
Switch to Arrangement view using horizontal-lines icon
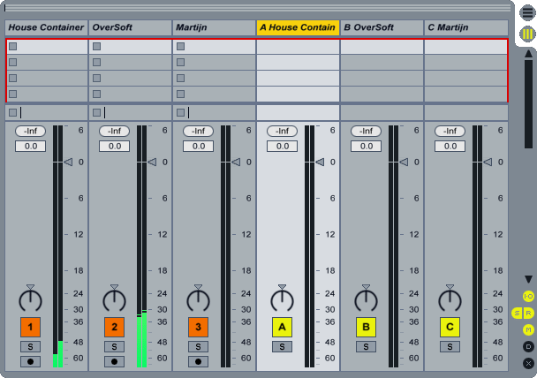click(x=527, y=13)
